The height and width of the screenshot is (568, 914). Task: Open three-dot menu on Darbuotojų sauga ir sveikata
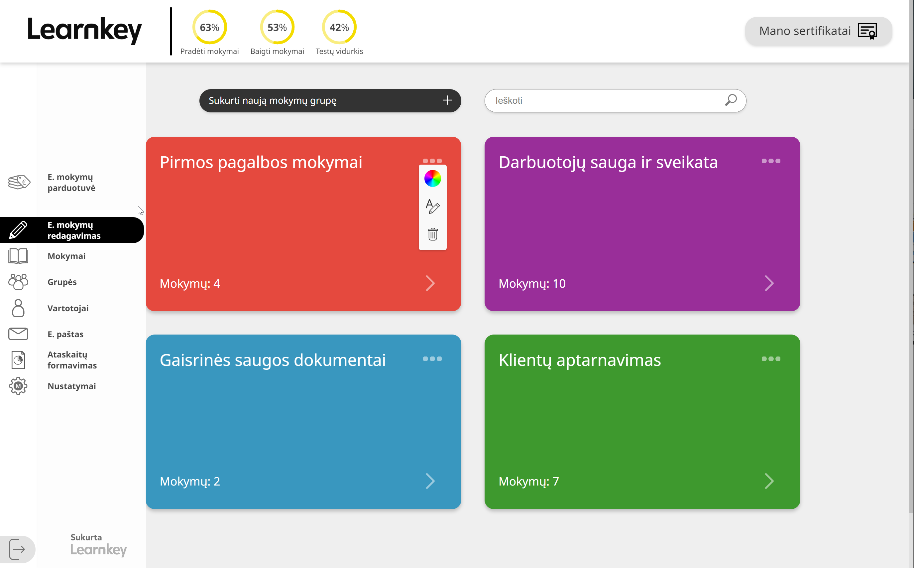tap(771, 161)
